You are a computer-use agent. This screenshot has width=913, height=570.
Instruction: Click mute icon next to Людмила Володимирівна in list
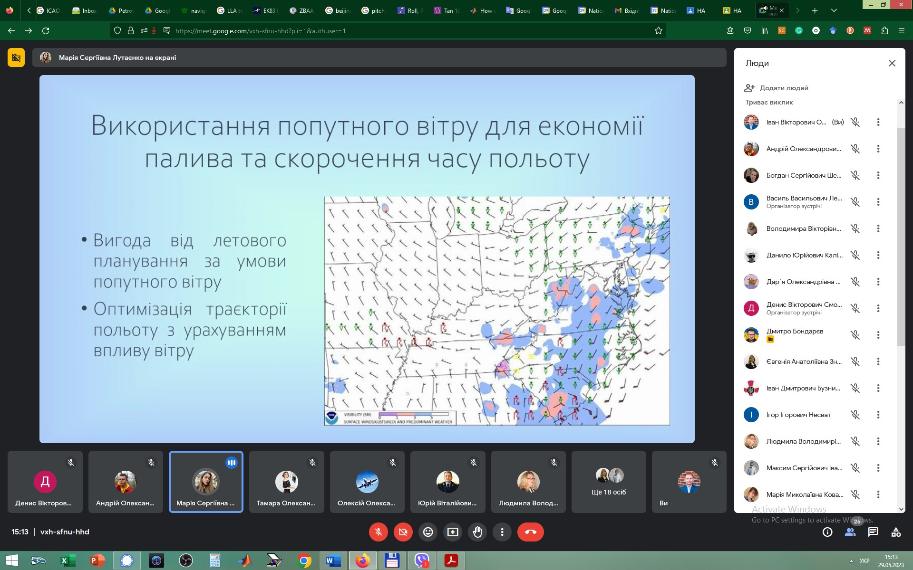tap(855, 441)
